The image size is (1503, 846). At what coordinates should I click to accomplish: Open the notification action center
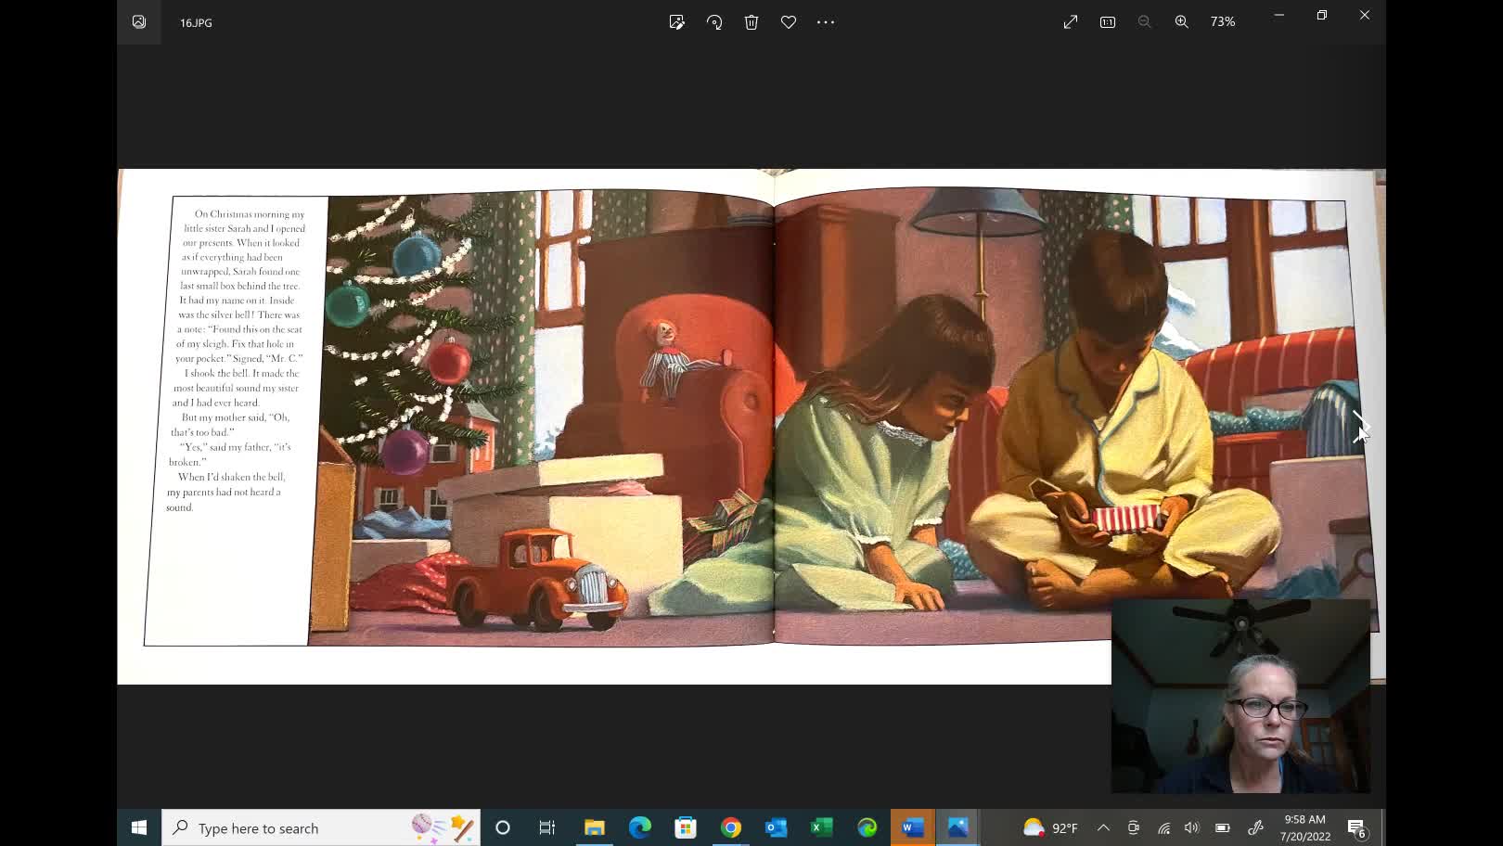pos(1357,827)
